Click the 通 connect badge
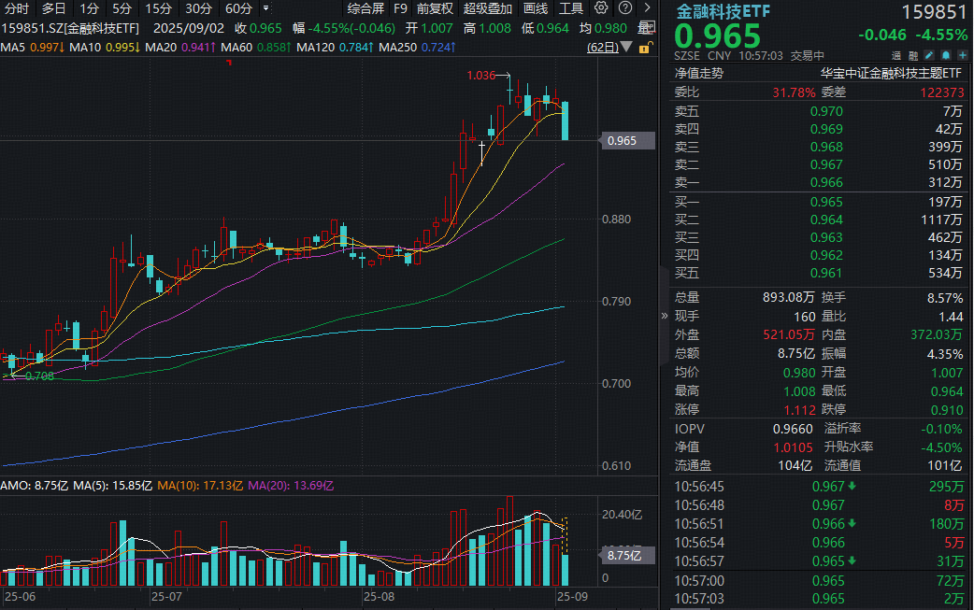This screenshot has width=974, height=610. (896, 56)
